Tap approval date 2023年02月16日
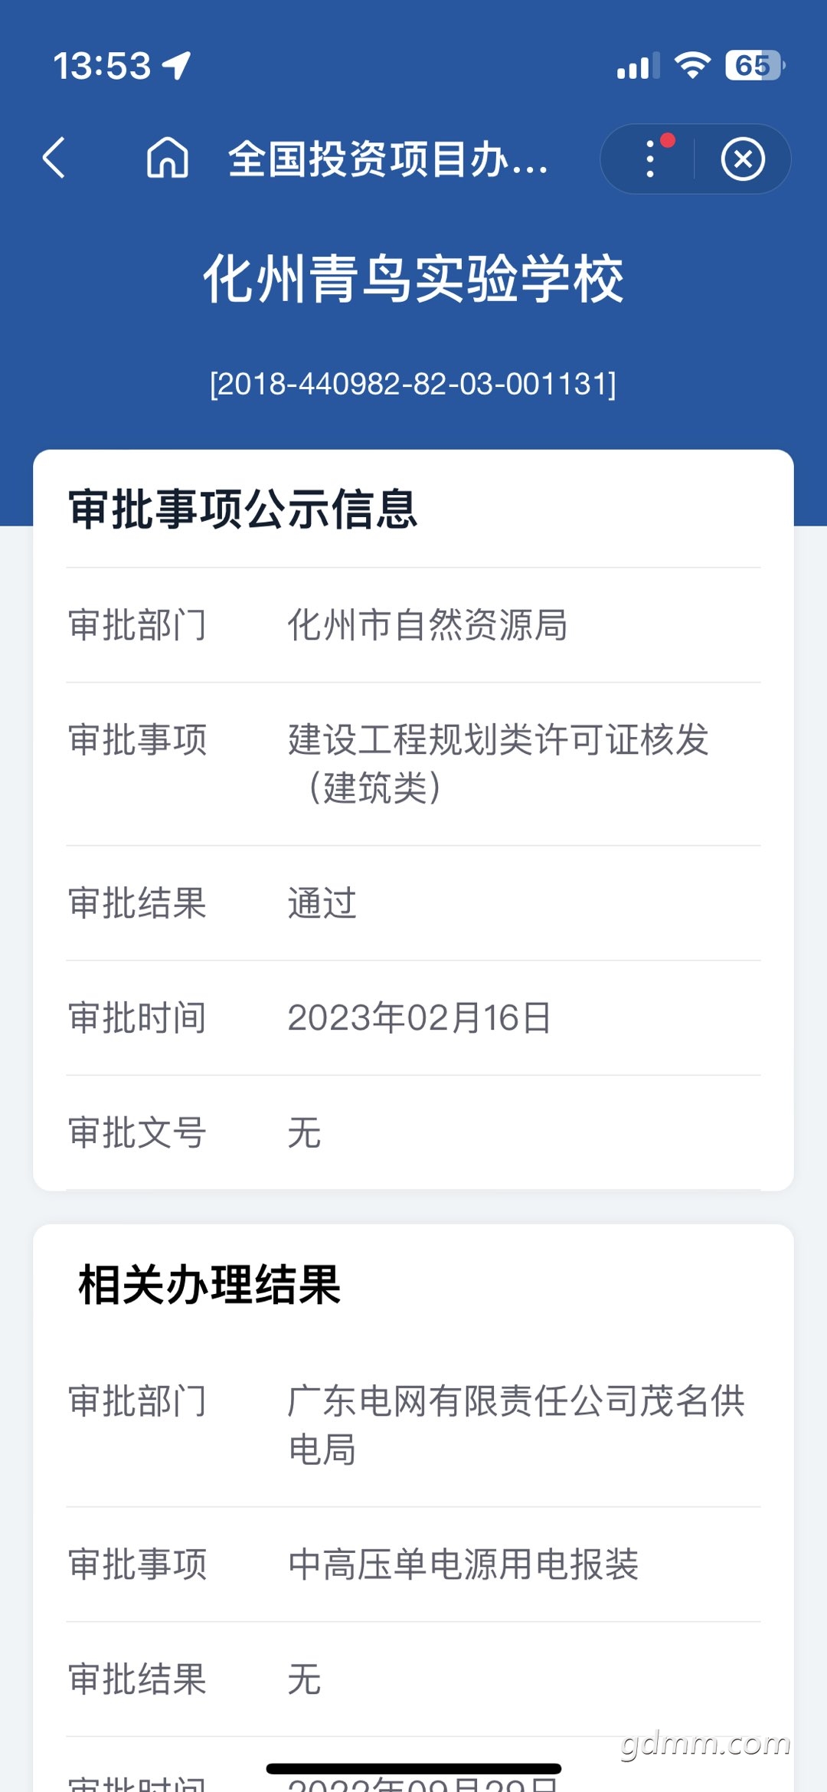Screen dimensions: 827x1792 point(420,1017)
